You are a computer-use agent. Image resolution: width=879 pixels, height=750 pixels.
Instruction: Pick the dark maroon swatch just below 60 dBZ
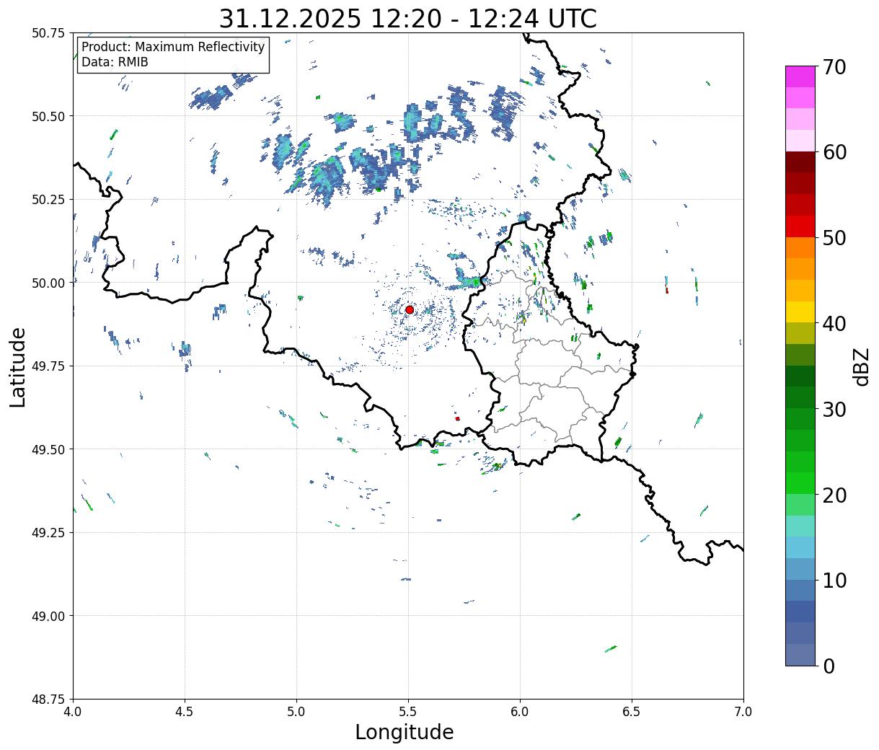(800, 162)
